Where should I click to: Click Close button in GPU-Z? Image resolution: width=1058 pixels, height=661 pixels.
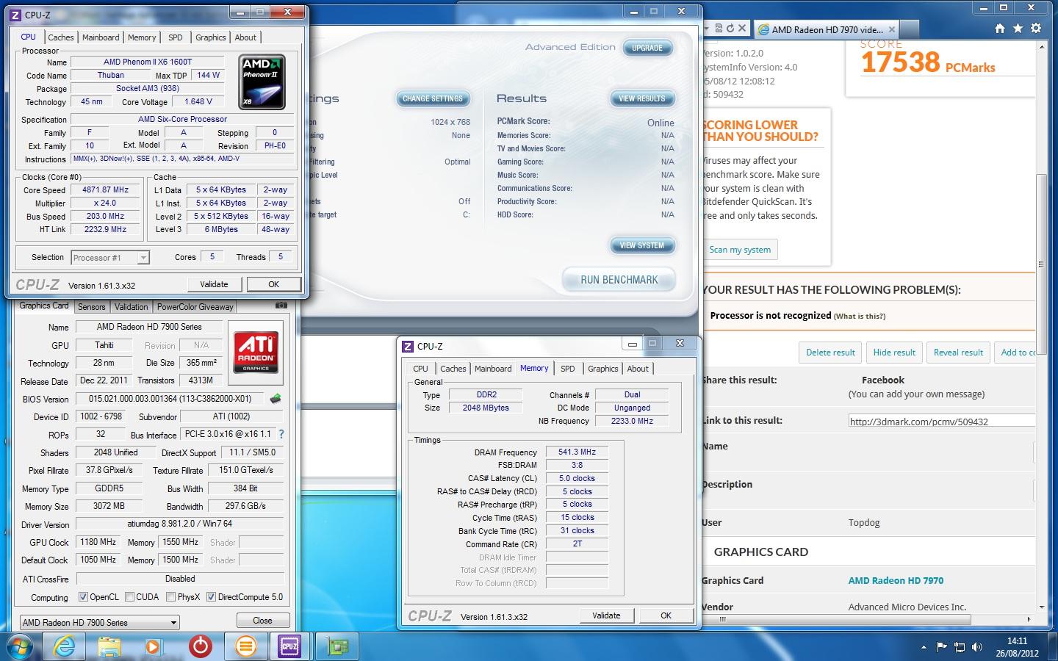pos(262,621)
